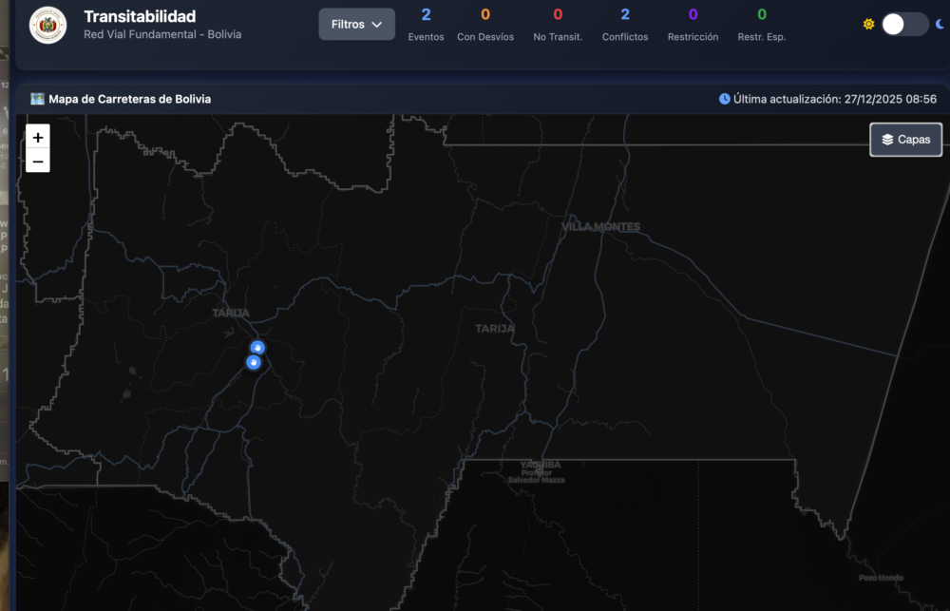Viewport: 950px width, 611px height.
Task: Click the Restricción counter
Action: click(x=693, y=24)
